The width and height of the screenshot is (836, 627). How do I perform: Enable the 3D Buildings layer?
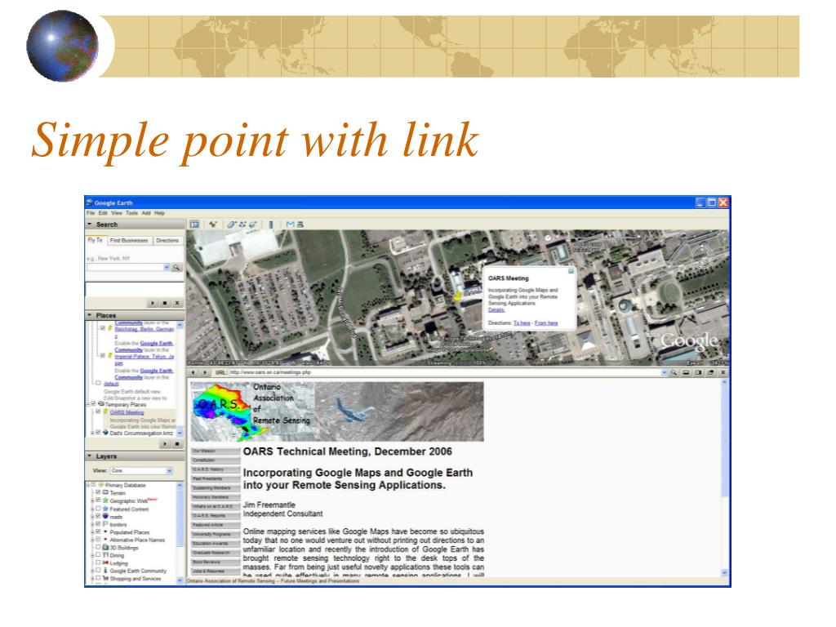click(98, 547)
